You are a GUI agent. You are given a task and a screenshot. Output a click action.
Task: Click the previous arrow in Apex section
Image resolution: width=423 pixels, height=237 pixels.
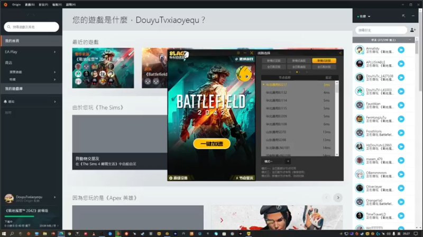click(x=326, y=198)
